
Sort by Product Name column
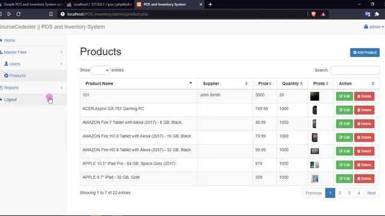pyautogui.click(x=138, y=83)
